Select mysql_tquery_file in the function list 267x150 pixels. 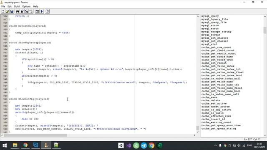point(214,19)
